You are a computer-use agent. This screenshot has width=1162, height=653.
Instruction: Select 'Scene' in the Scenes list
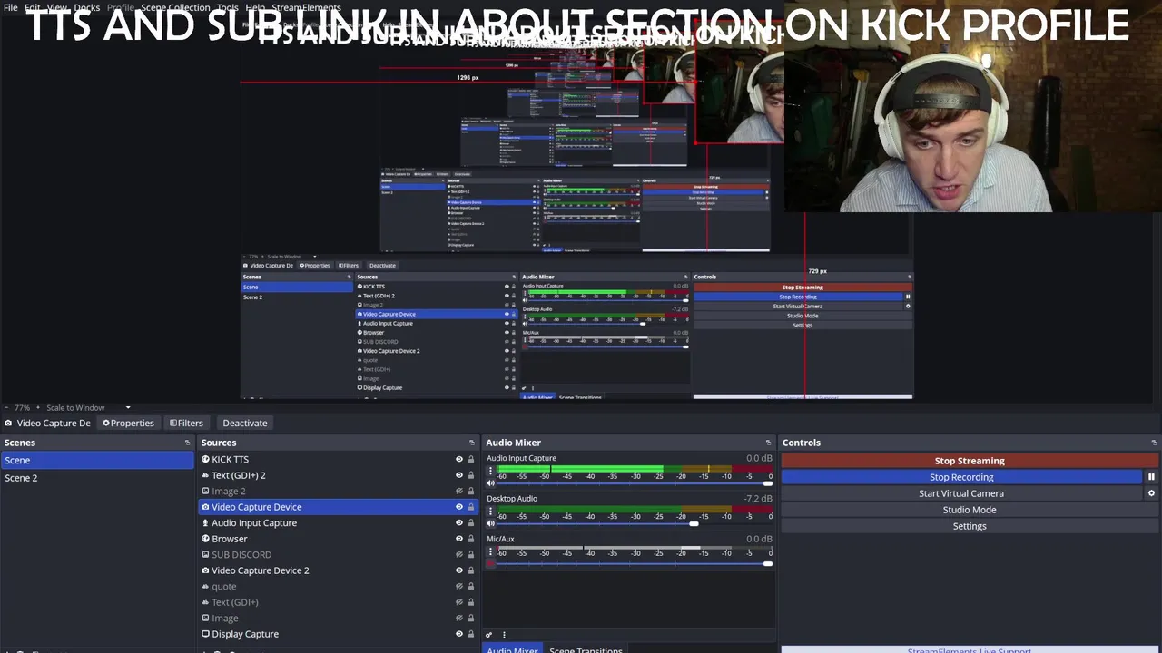97,460
